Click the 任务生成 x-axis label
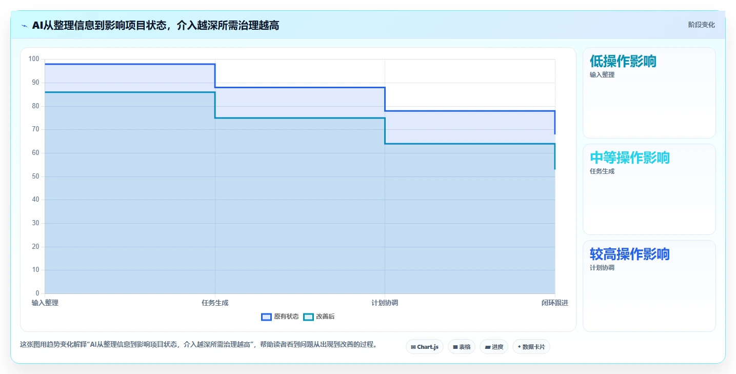This screenshot has height=374, width=736. coord(215,303)
